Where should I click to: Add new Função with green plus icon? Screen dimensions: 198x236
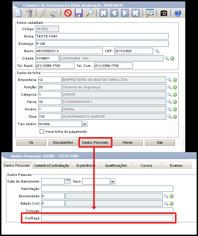click(x=175, y=87)
